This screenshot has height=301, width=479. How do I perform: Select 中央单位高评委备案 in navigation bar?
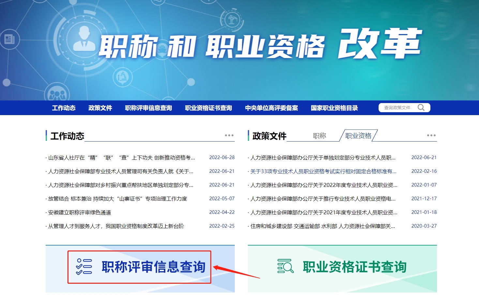[x=271, y=108]
